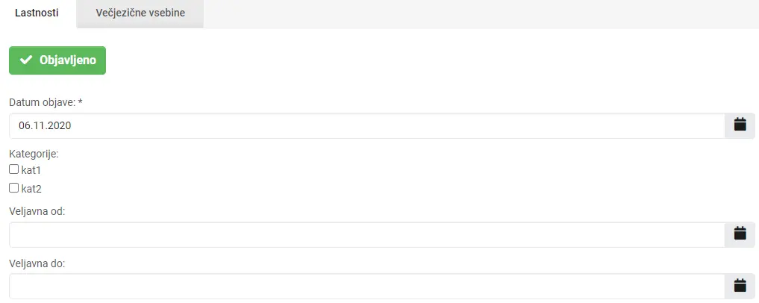The height and width of the screenshot is (303, 759).
Task: Click the Kategorije section label
Action: tap(34, 154)
